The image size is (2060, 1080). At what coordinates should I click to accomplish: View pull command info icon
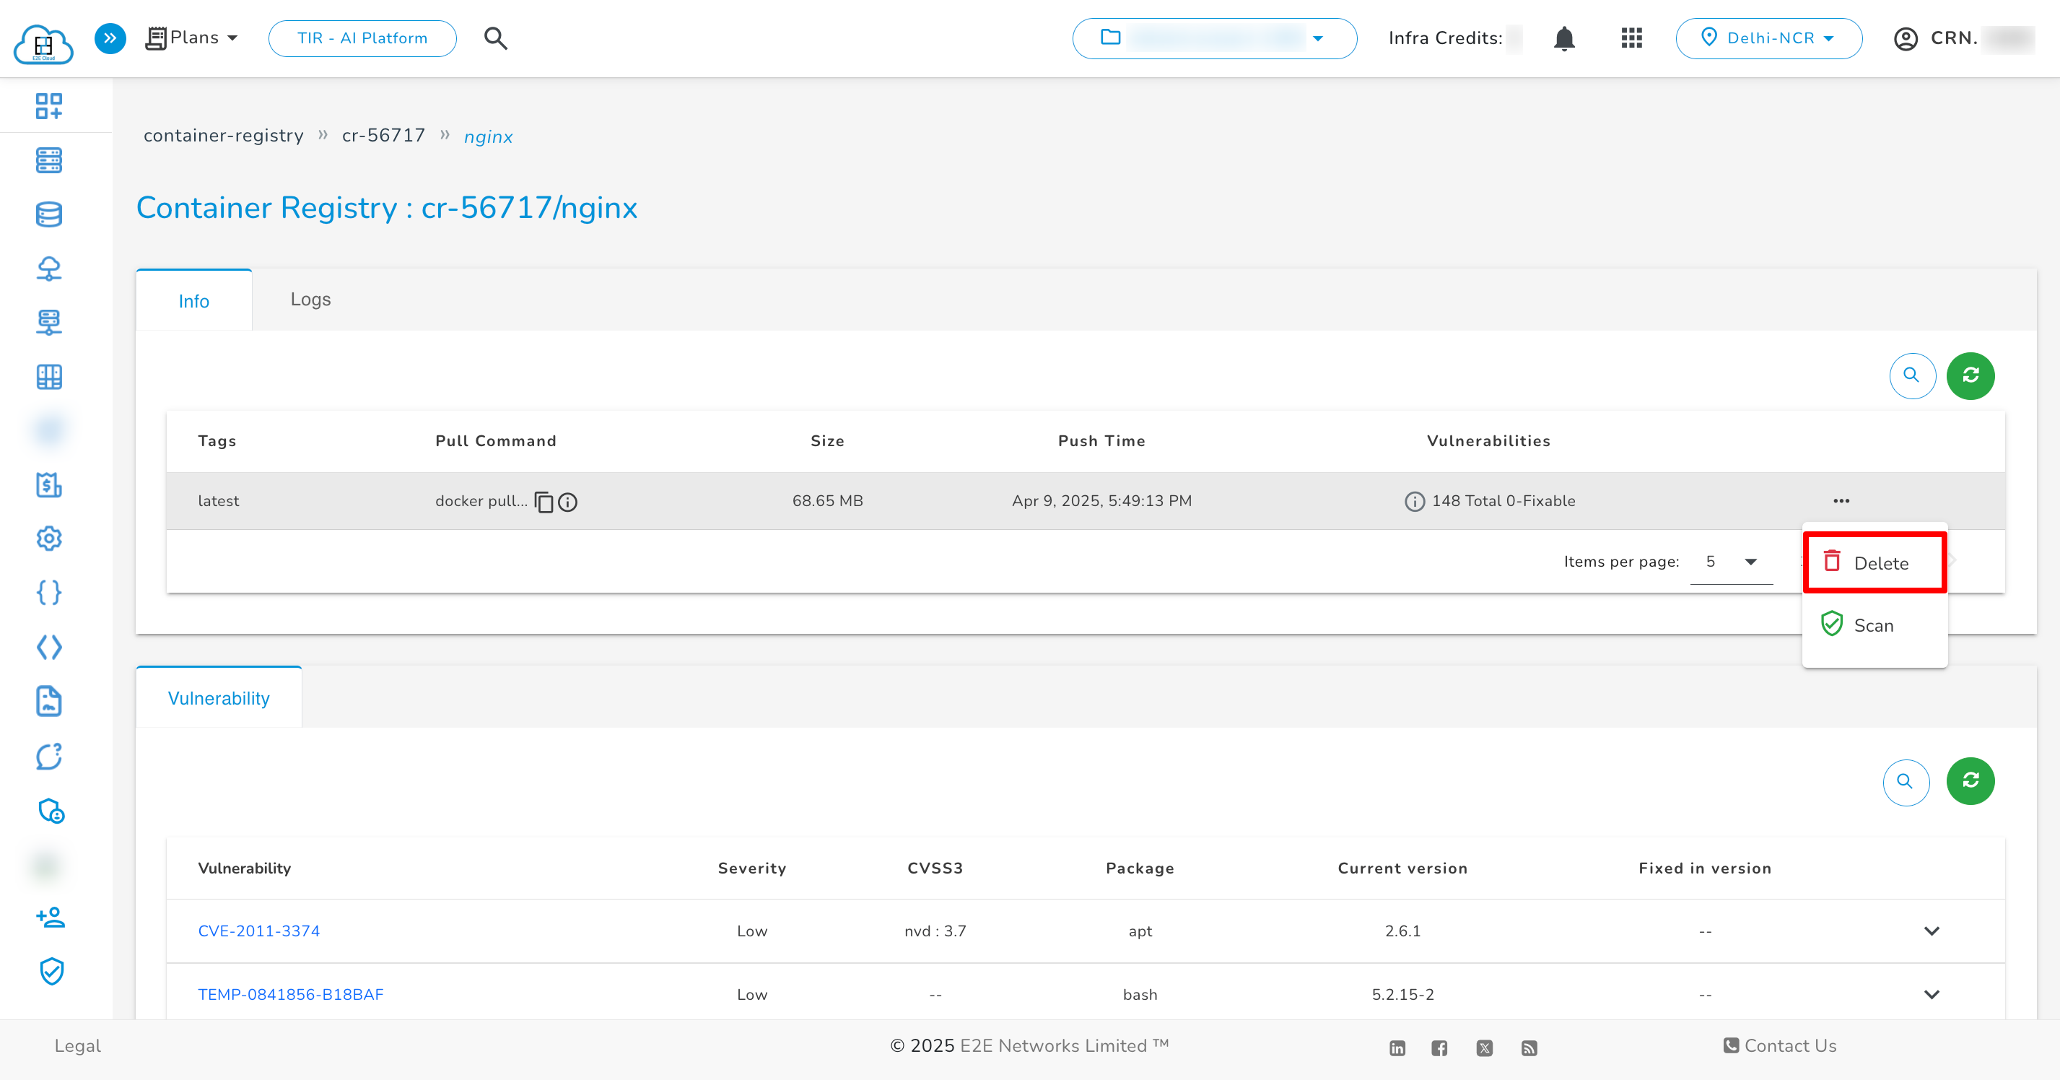pos(567,502)
